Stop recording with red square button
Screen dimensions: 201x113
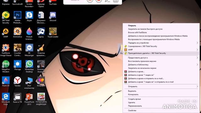pyautogui.click(x=99, y=1)
